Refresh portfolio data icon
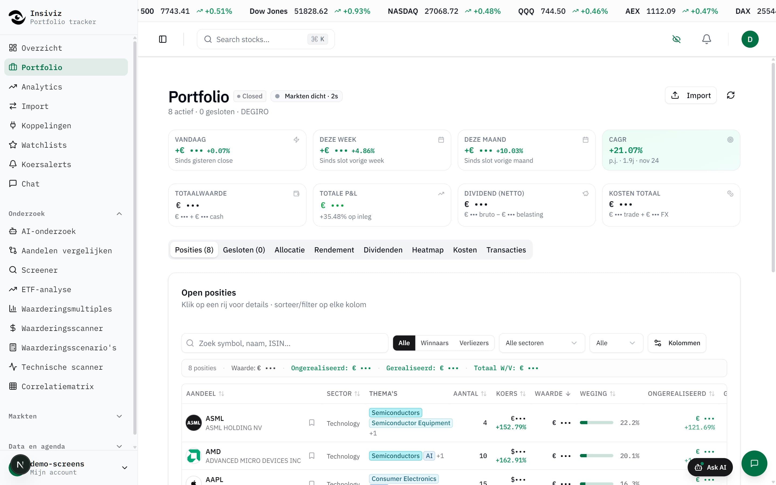The image size is (776, 485). pos(730,95)
